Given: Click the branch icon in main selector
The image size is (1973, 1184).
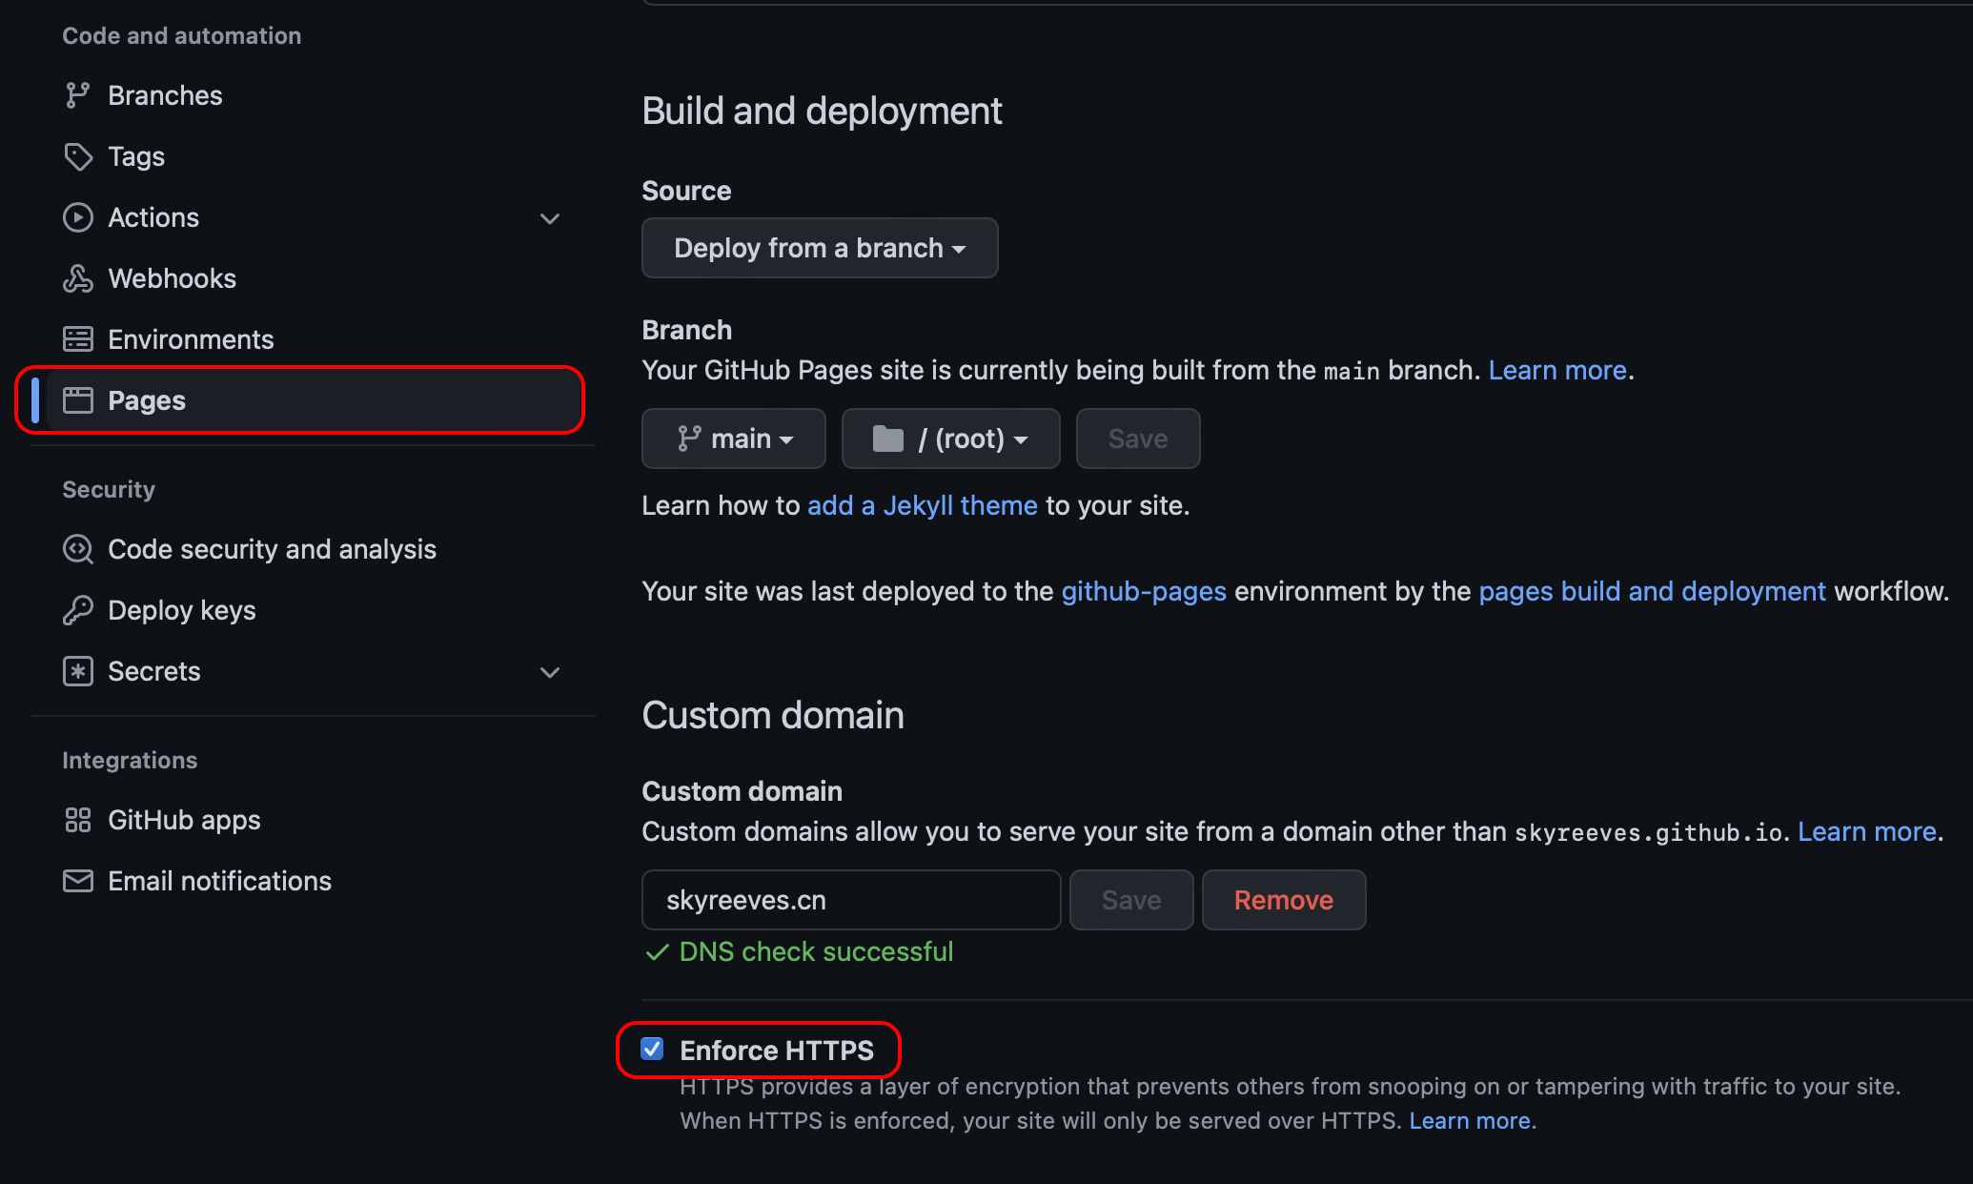Looking at the screenshot, I should coord(688,439).
